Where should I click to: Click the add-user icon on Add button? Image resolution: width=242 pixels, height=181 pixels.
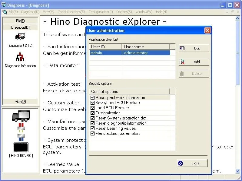[x=182, y=62]
